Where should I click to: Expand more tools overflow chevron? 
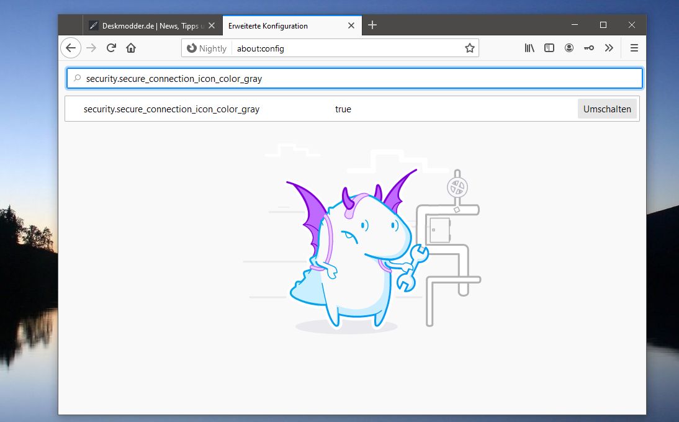tap(609, 48)
